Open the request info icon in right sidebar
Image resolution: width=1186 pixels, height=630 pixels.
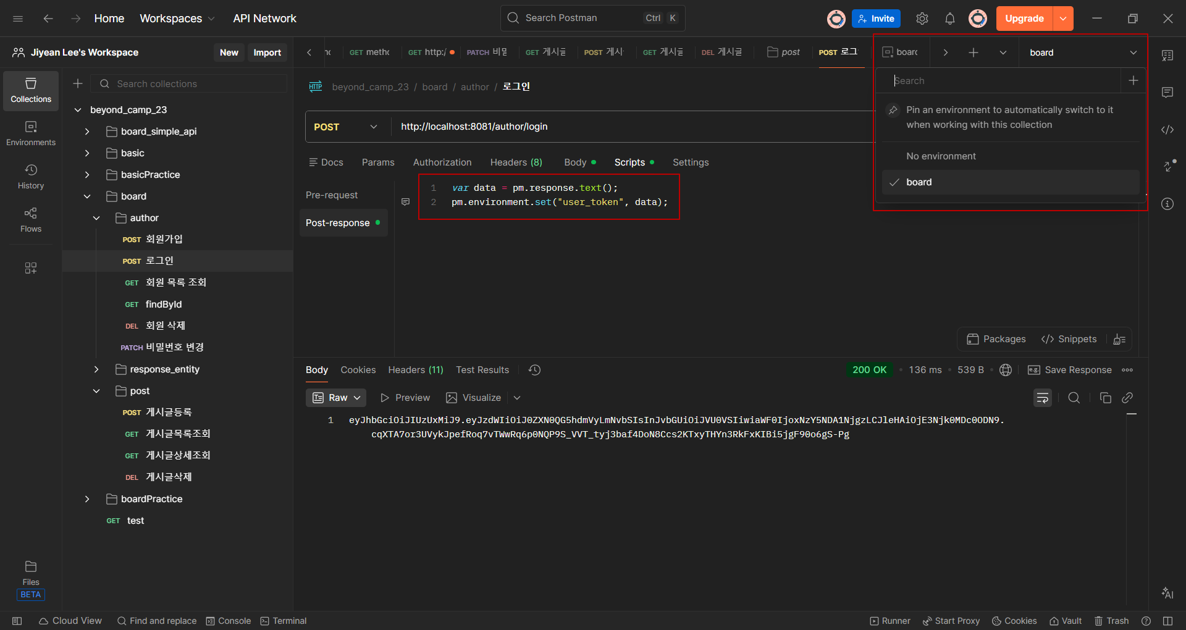[1167, 204]
